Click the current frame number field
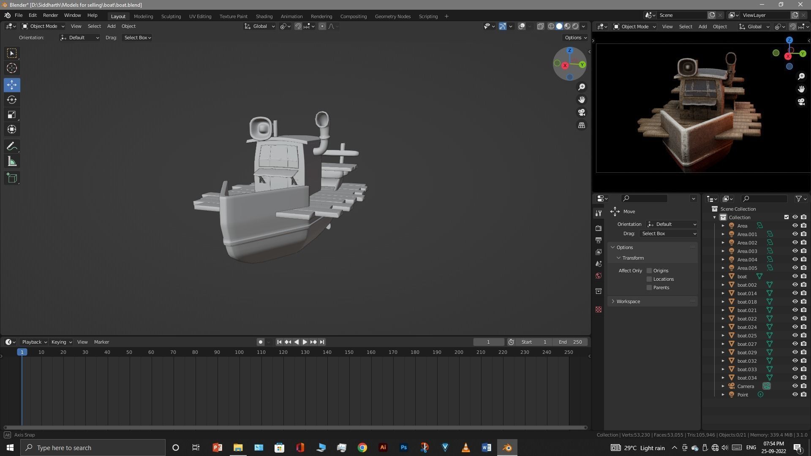Screen dimensions: 811x456 [488, 342]
